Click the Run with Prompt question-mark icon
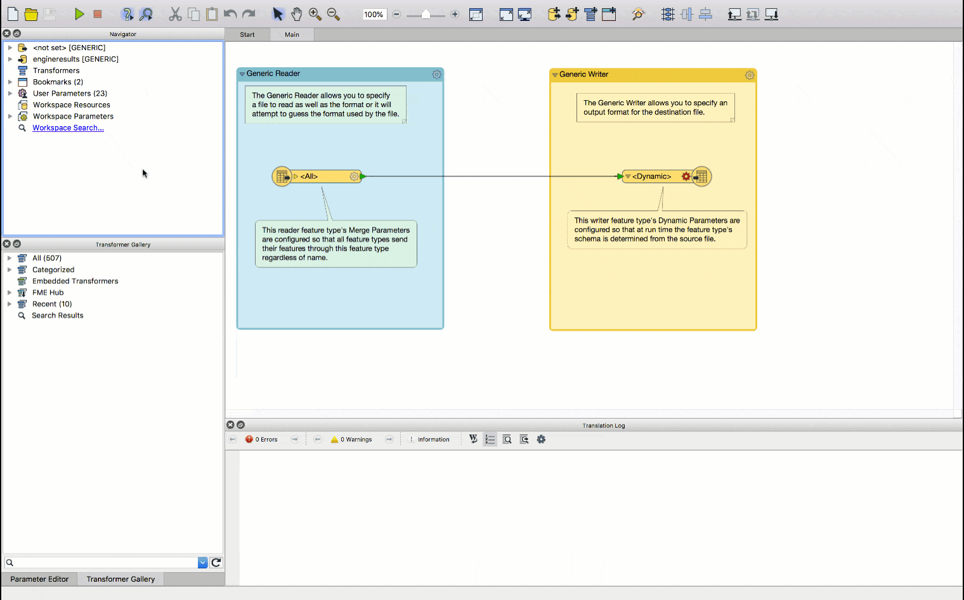The height and width of the screenshot is (600, 964). tap(127, 14)
